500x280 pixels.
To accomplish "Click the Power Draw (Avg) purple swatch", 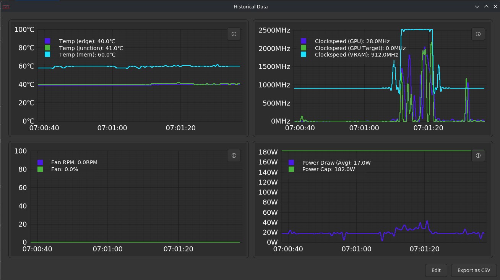I will pyautogui.click(x=291, y=162).
